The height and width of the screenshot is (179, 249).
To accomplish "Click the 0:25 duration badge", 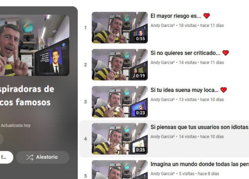I will point(140,150).
